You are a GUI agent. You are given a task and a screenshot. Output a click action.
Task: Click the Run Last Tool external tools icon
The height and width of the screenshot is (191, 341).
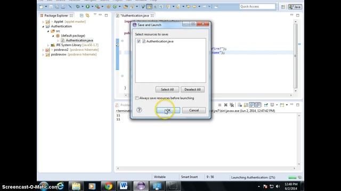coord(98,7)
